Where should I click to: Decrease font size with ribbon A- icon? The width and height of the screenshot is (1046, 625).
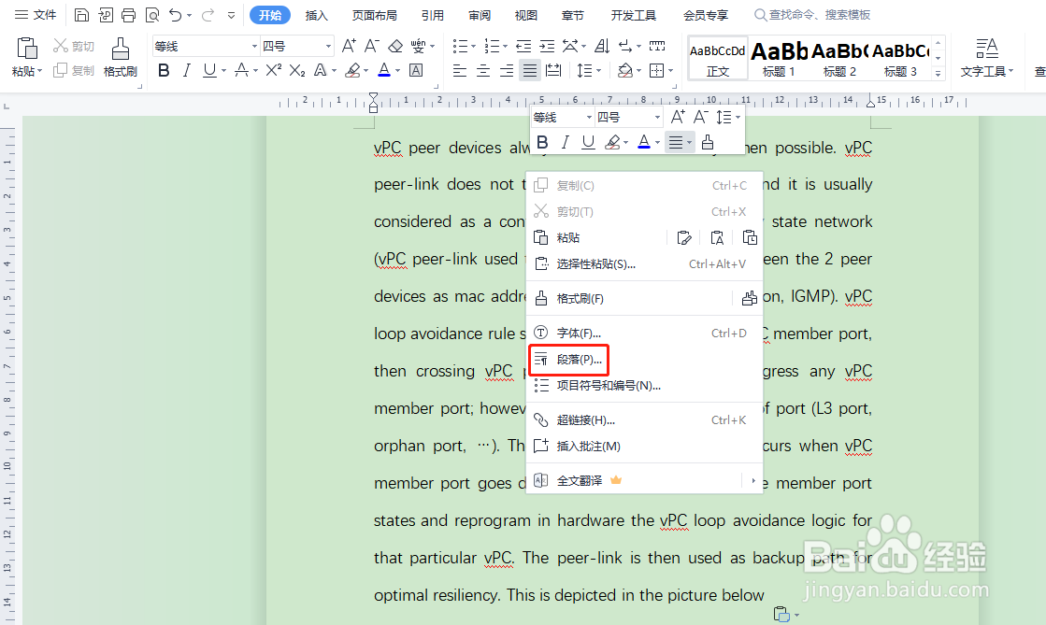372,46
